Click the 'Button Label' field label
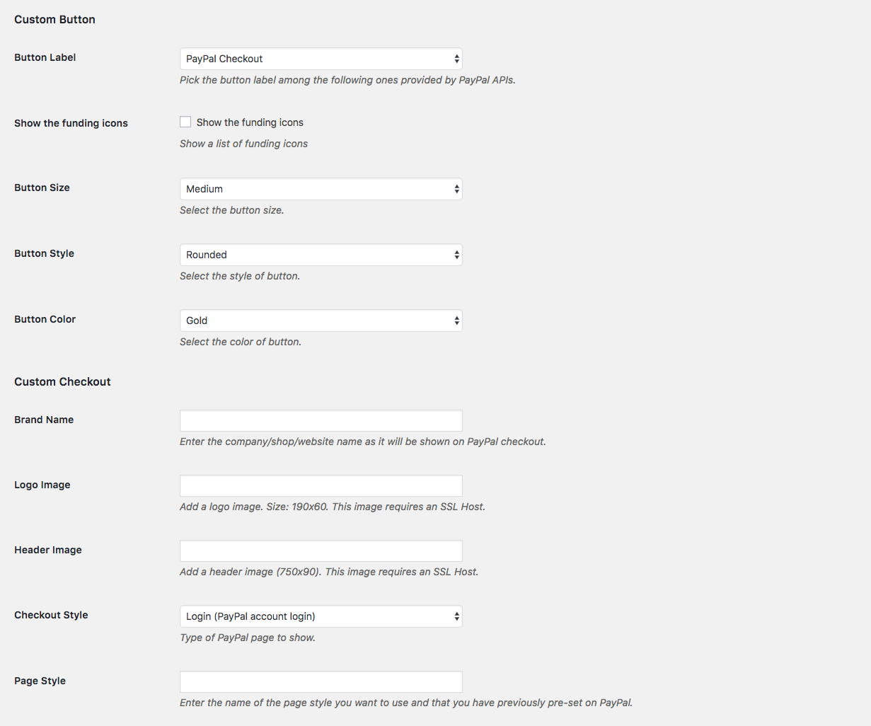 coord(45,57)
